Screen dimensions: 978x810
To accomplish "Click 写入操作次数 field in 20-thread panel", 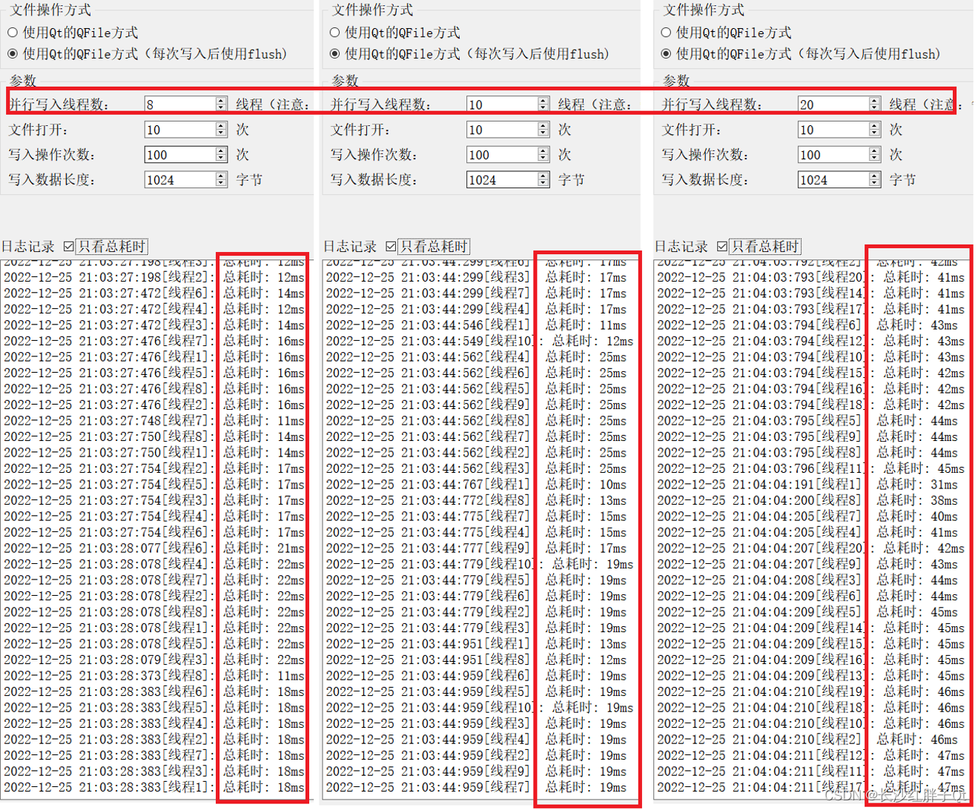I will click(x=833, y=155).
